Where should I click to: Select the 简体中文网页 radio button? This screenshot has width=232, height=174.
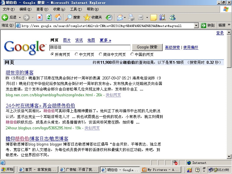coord(101,54)
